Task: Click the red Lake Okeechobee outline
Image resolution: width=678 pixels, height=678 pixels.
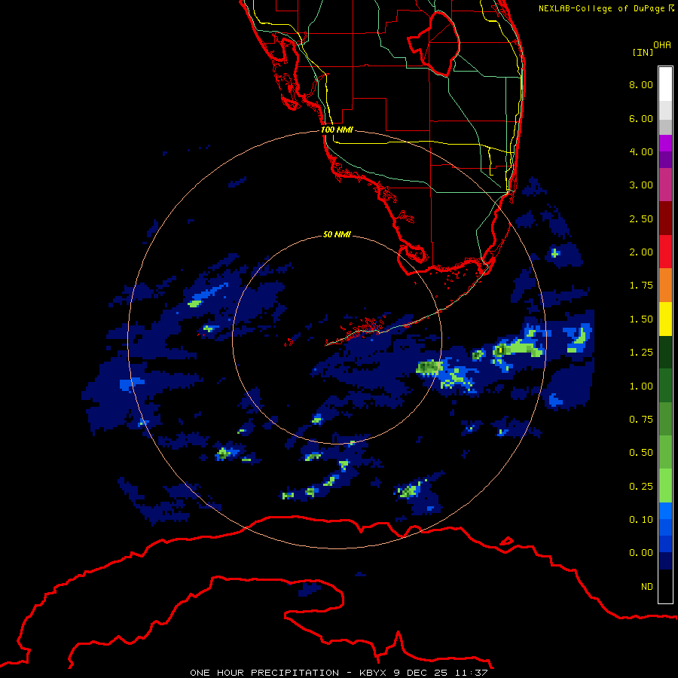Action: click(433, 44)
